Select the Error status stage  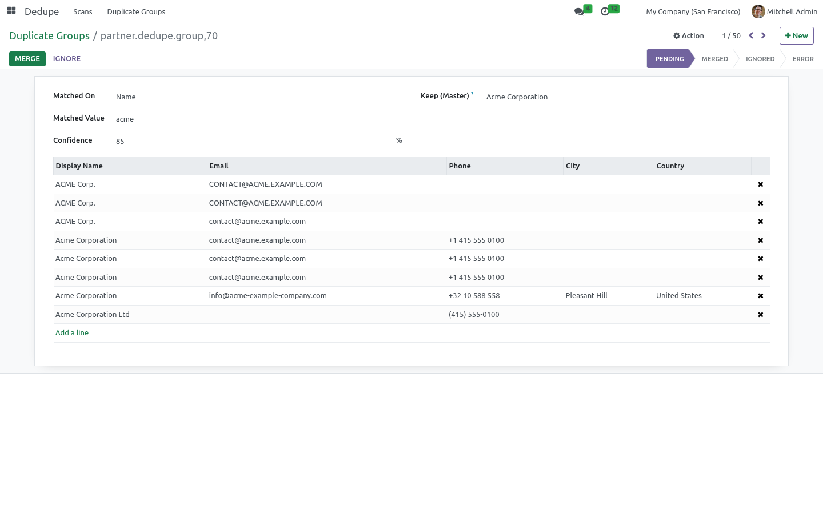[x=803, y=59]
